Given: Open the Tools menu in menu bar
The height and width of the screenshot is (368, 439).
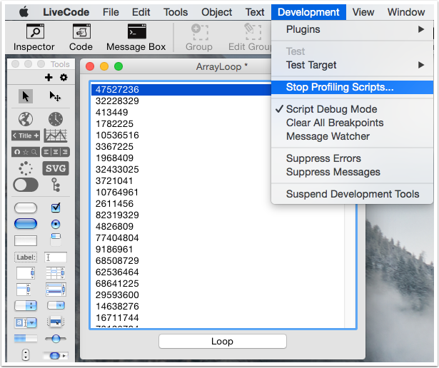Looking at the screenshot, I should [x=176, y=12].
